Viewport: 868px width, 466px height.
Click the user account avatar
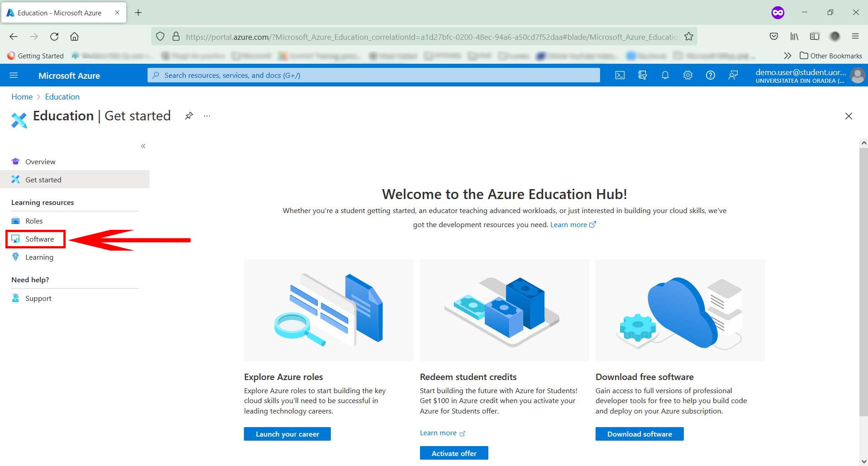(x=857, y=75)
